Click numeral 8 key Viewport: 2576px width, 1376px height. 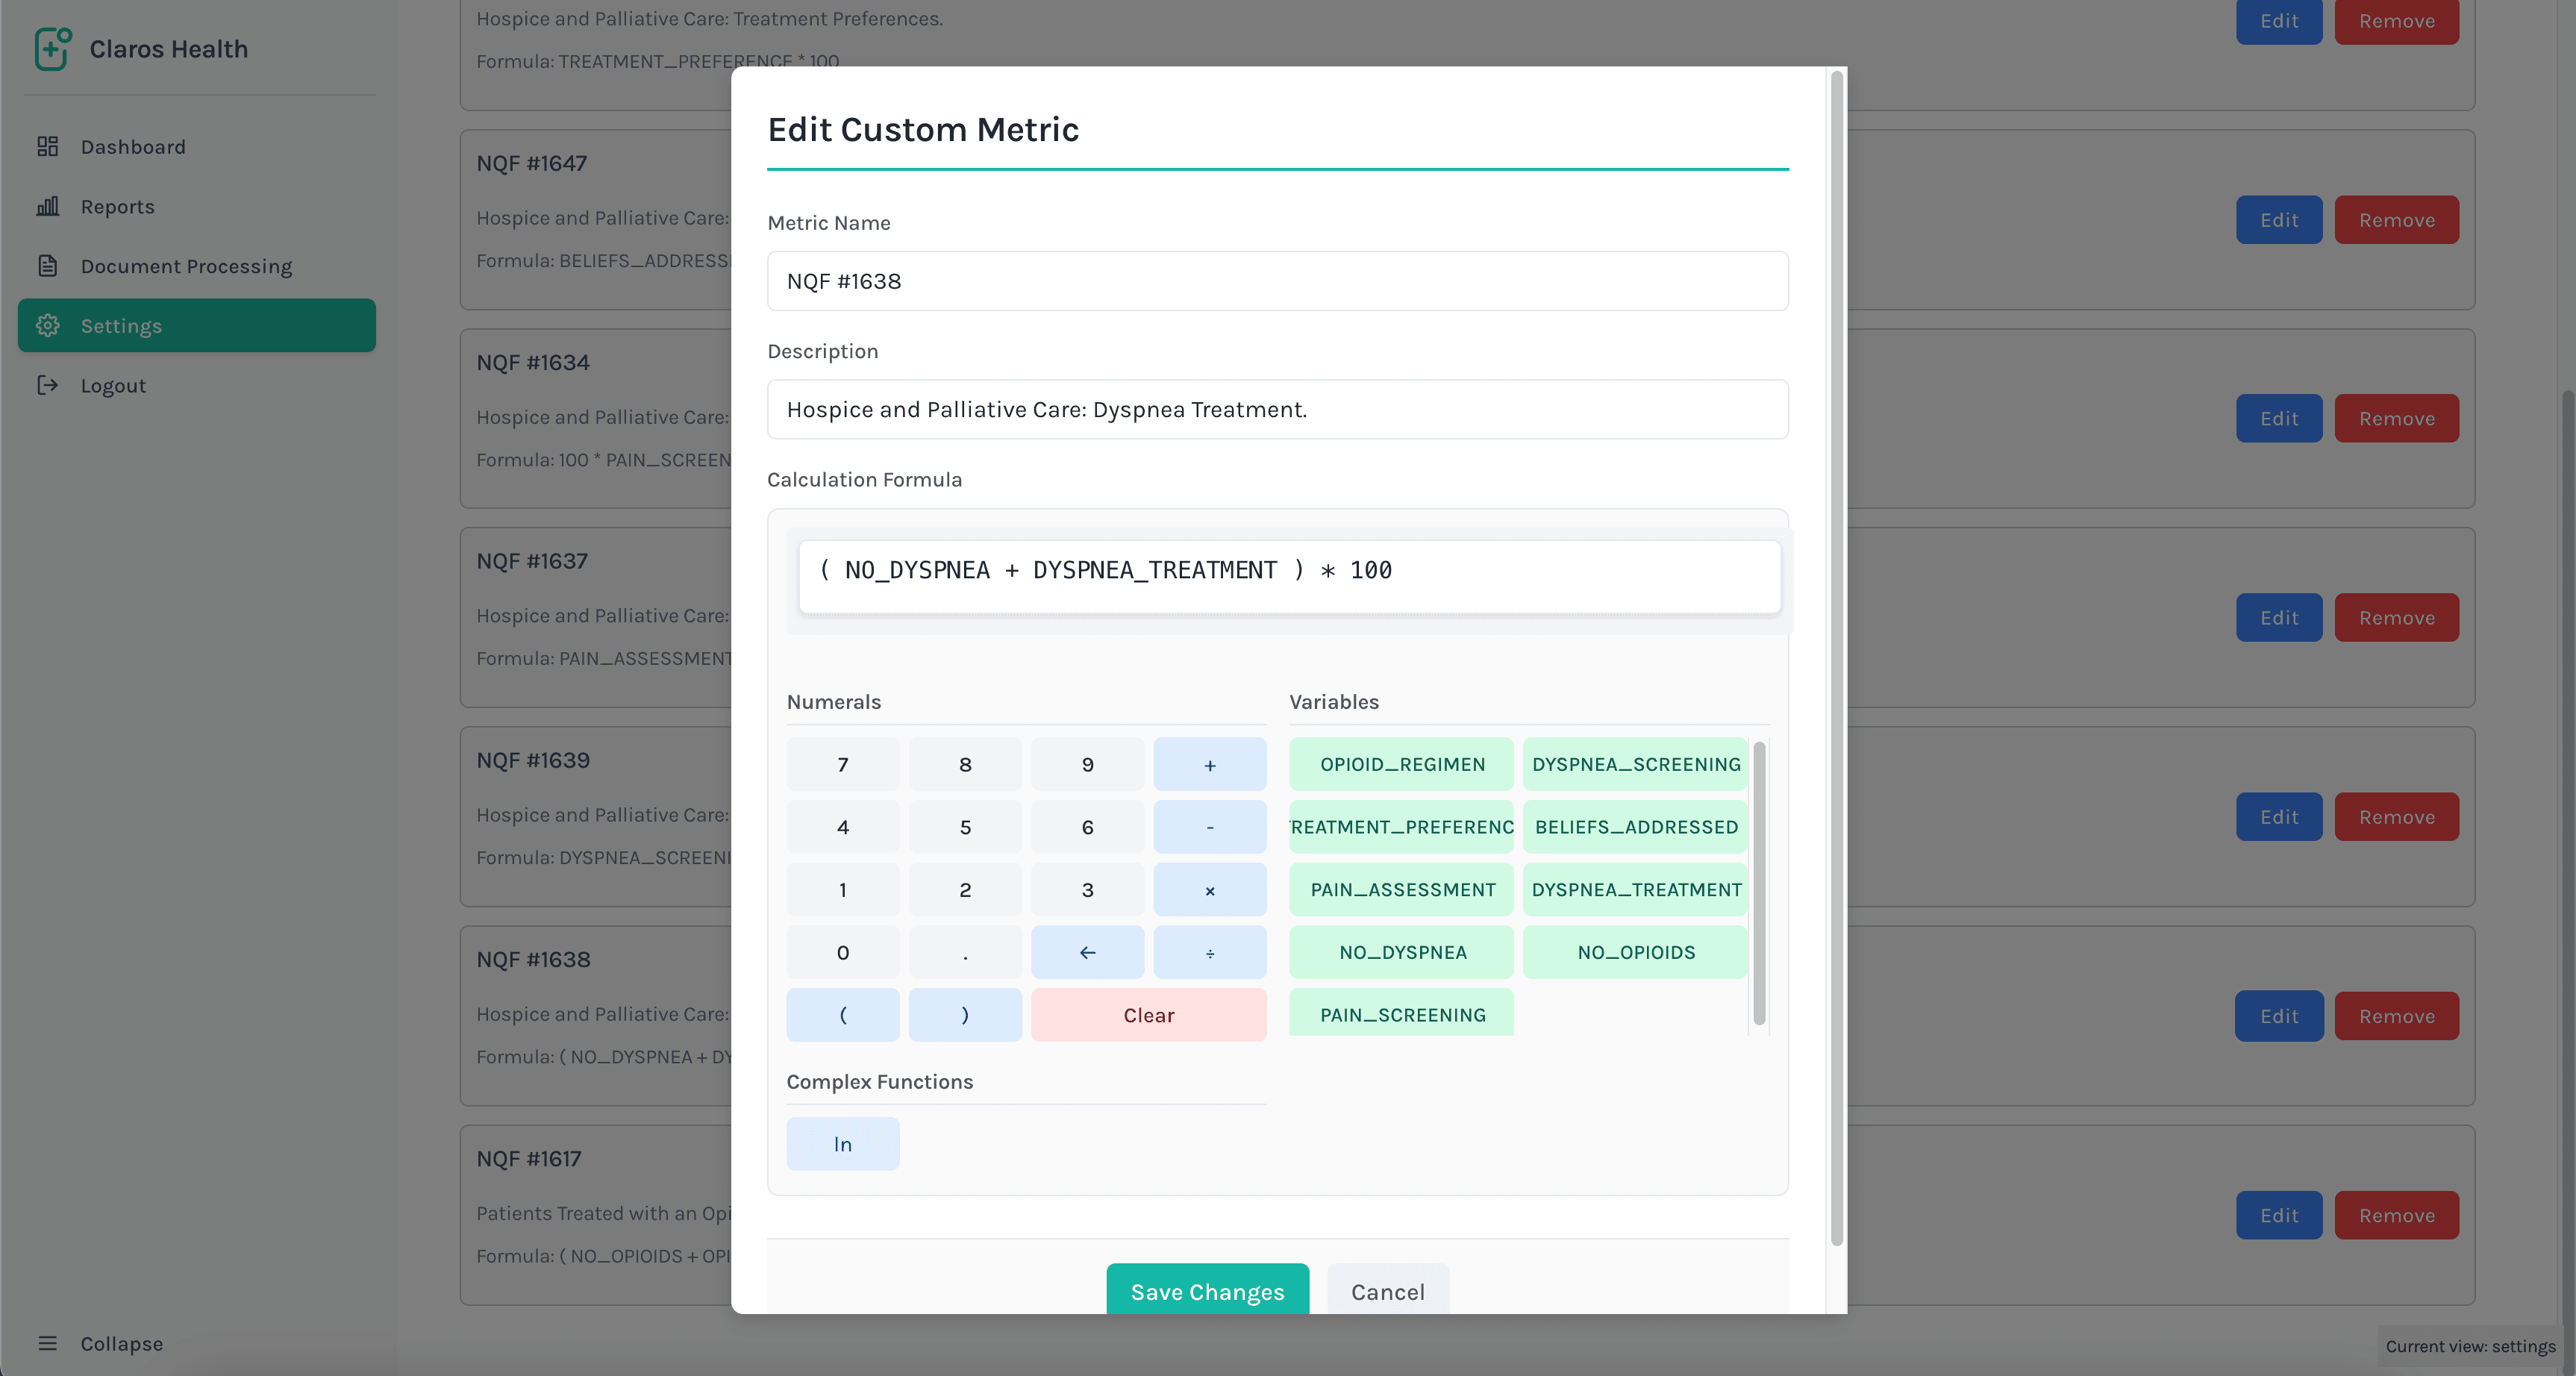(965, 764)
